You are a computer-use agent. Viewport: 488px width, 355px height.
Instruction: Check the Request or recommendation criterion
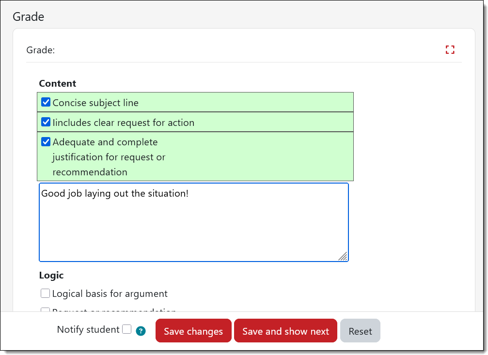[x=45, y=311]
